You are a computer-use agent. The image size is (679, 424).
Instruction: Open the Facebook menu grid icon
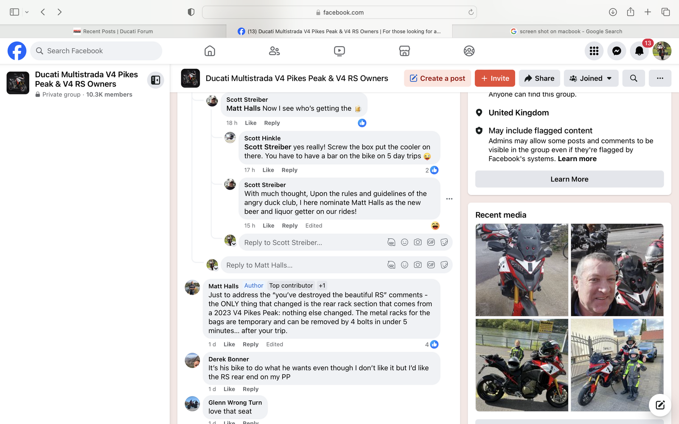click(x=594, y=51)
